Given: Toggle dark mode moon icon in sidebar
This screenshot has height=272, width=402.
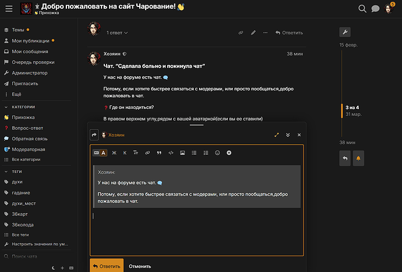Looking at the screenshot, I should click(53, 268).
